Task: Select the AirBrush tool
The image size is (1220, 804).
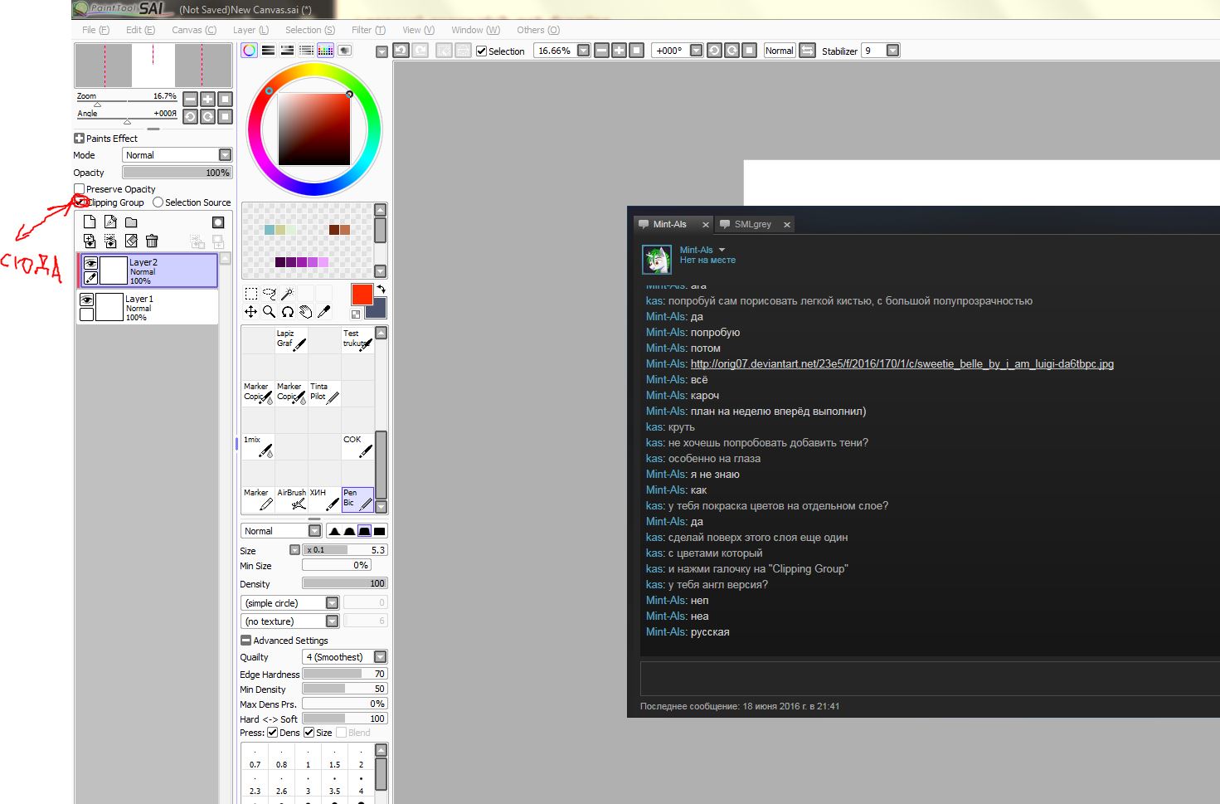Action: tap(291, 499)
